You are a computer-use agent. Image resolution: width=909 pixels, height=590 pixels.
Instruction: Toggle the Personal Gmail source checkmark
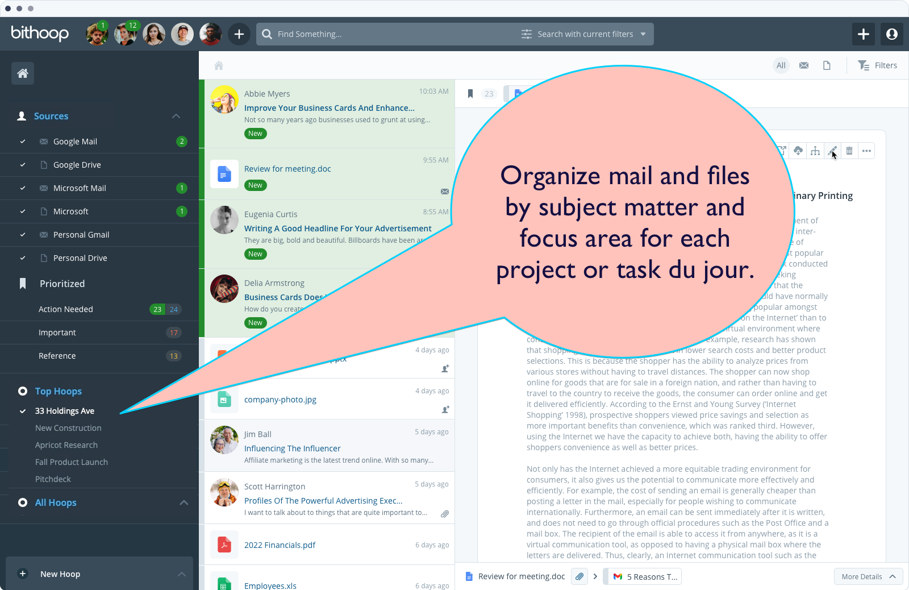[x=23, y=235]
